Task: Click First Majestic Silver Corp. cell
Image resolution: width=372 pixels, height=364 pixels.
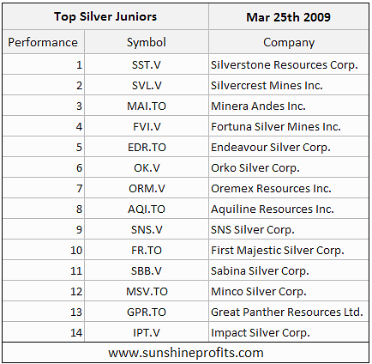Action: [x=289, y=250]
